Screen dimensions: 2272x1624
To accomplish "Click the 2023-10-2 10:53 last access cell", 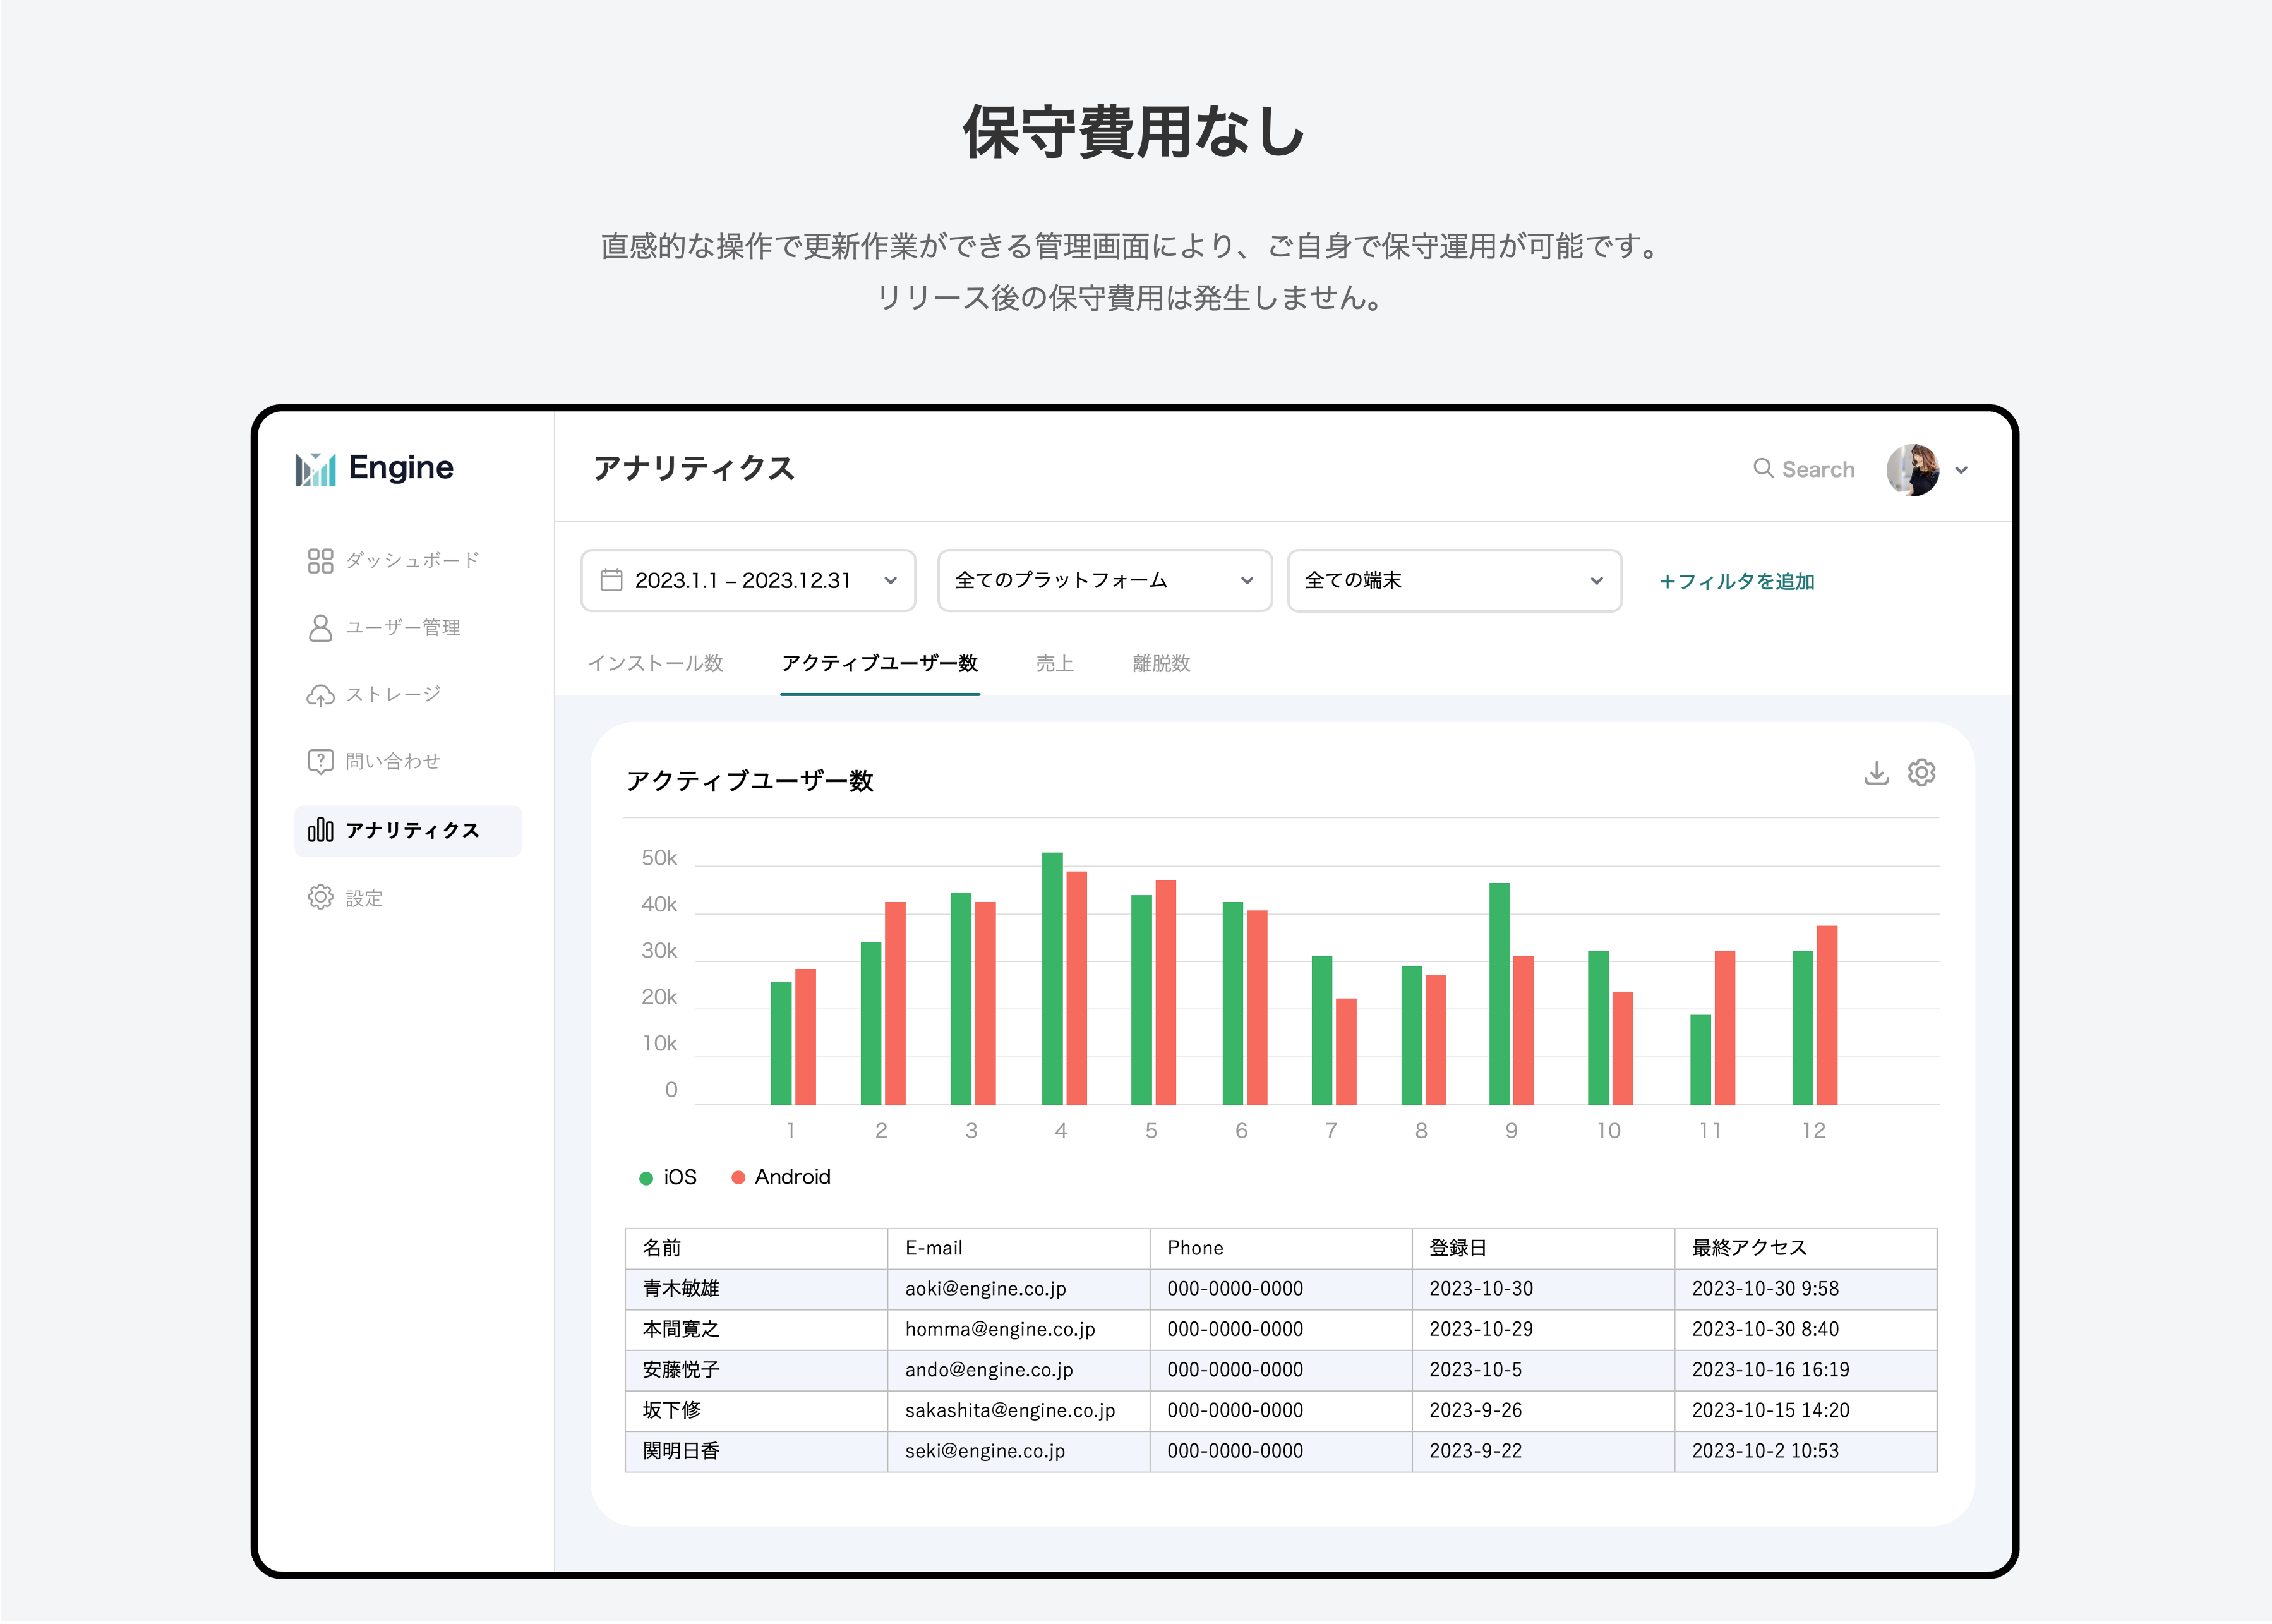I will pyautogui.click(x=1806, y=1452).
